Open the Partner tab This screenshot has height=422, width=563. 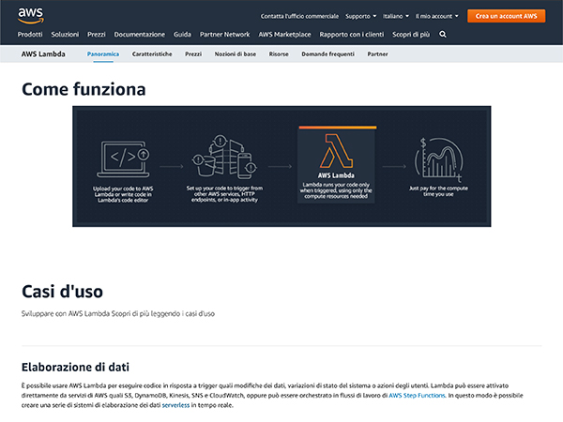click(377, 54)
